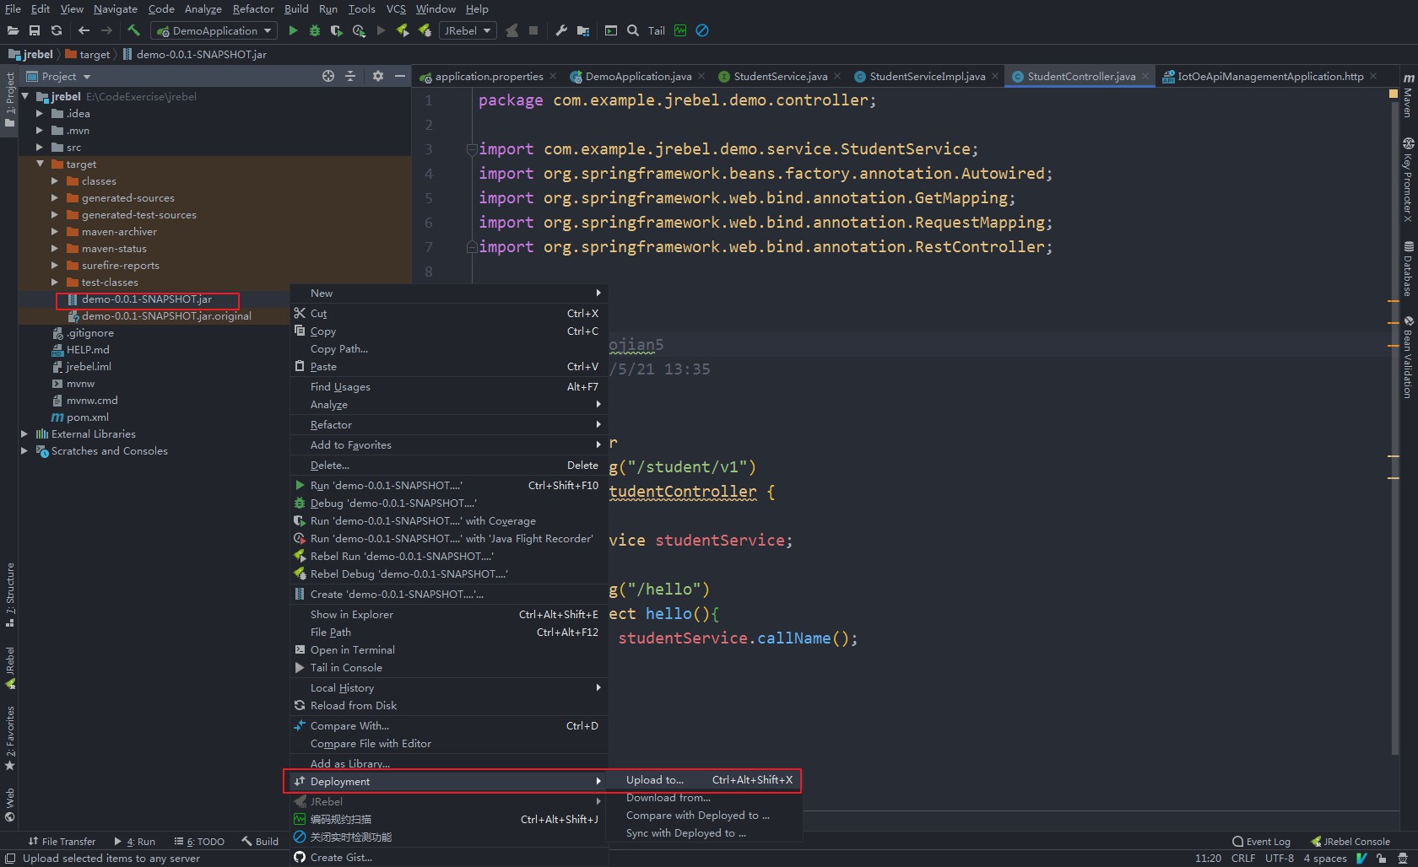Open Project Structure toolbar icon
This screenshot has height=867, width=1418.
pyautogui.click(x=583, y=30)
